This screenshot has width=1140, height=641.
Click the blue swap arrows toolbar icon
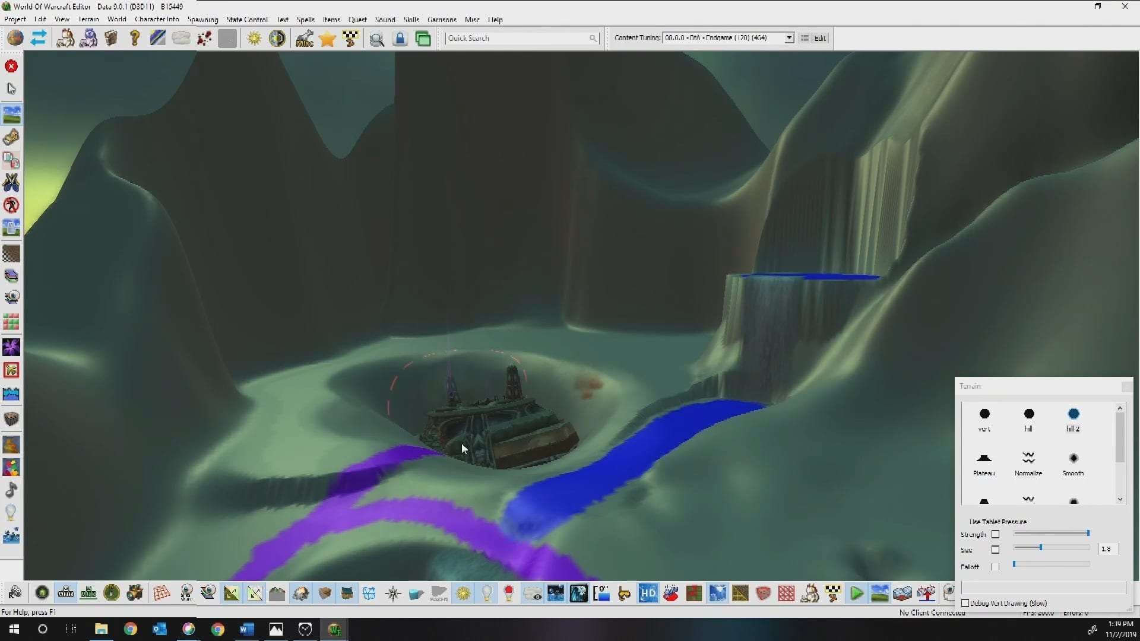[x=39, y=39]
